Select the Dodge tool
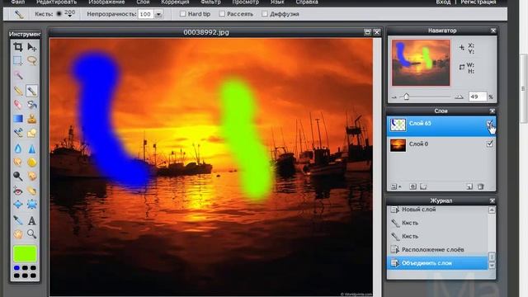 coord(18,176)
